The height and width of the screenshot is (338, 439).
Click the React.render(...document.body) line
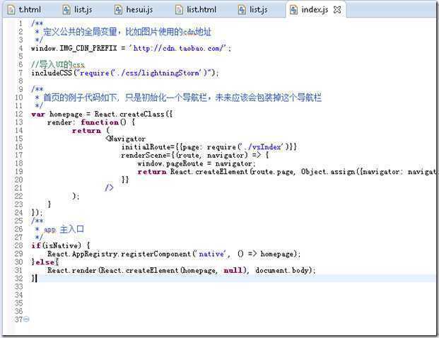[182, 270]
